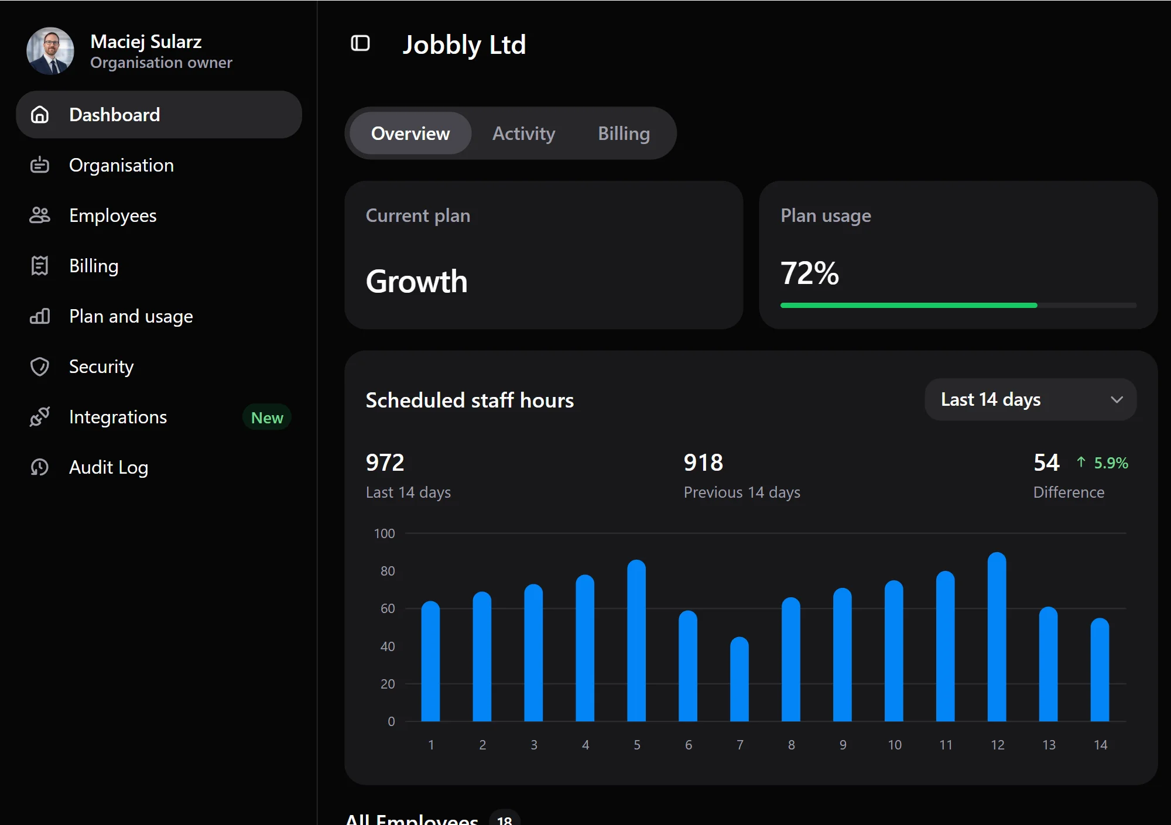Click the 72% plan usage value

810,273
